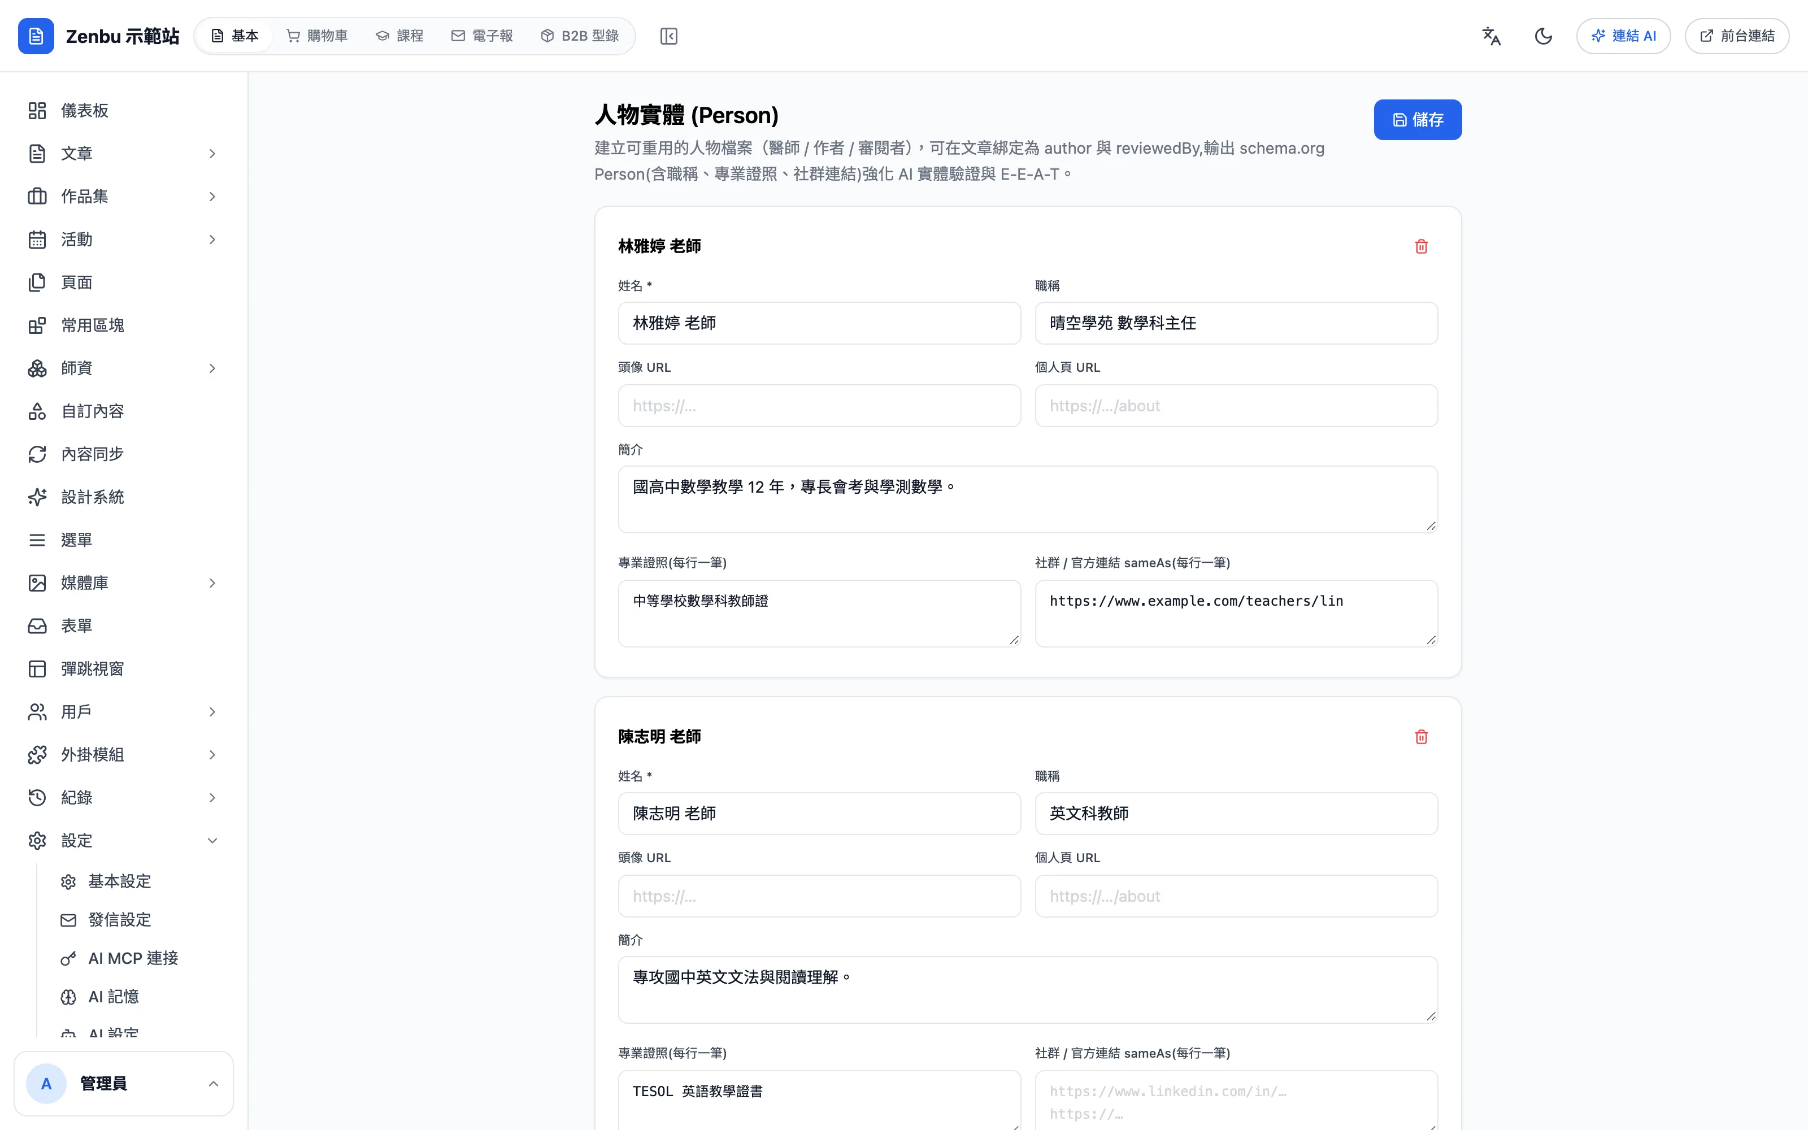Click the 連結 AI button

pos(1623,36)
